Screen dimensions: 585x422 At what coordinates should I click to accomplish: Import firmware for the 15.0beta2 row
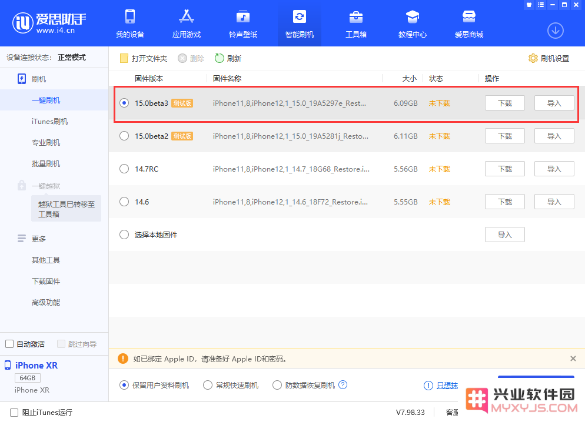pyautogui.click(x=554, y=136)
